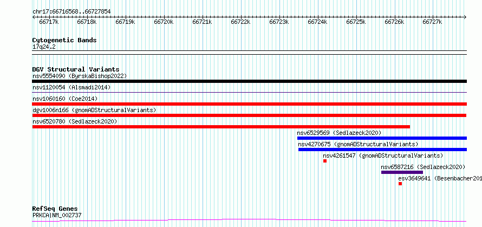The image size is (482, 227).
Task: Click the dark purple nsv6587216 variant bar
Action: [402, 172]
